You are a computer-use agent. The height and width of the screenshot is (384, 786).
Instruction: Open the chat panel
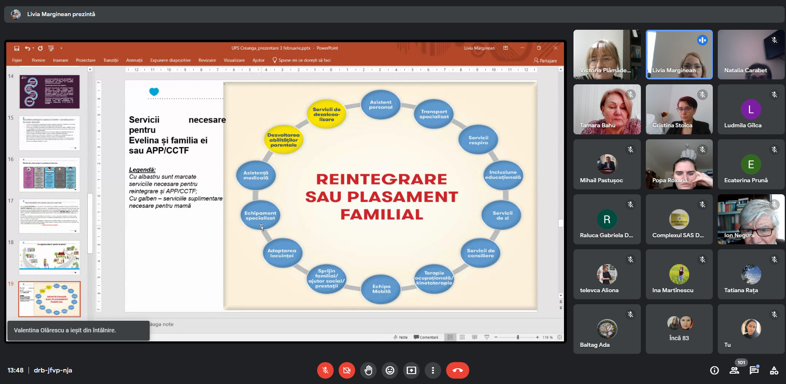pyautogui.click(x=754, y=370)
